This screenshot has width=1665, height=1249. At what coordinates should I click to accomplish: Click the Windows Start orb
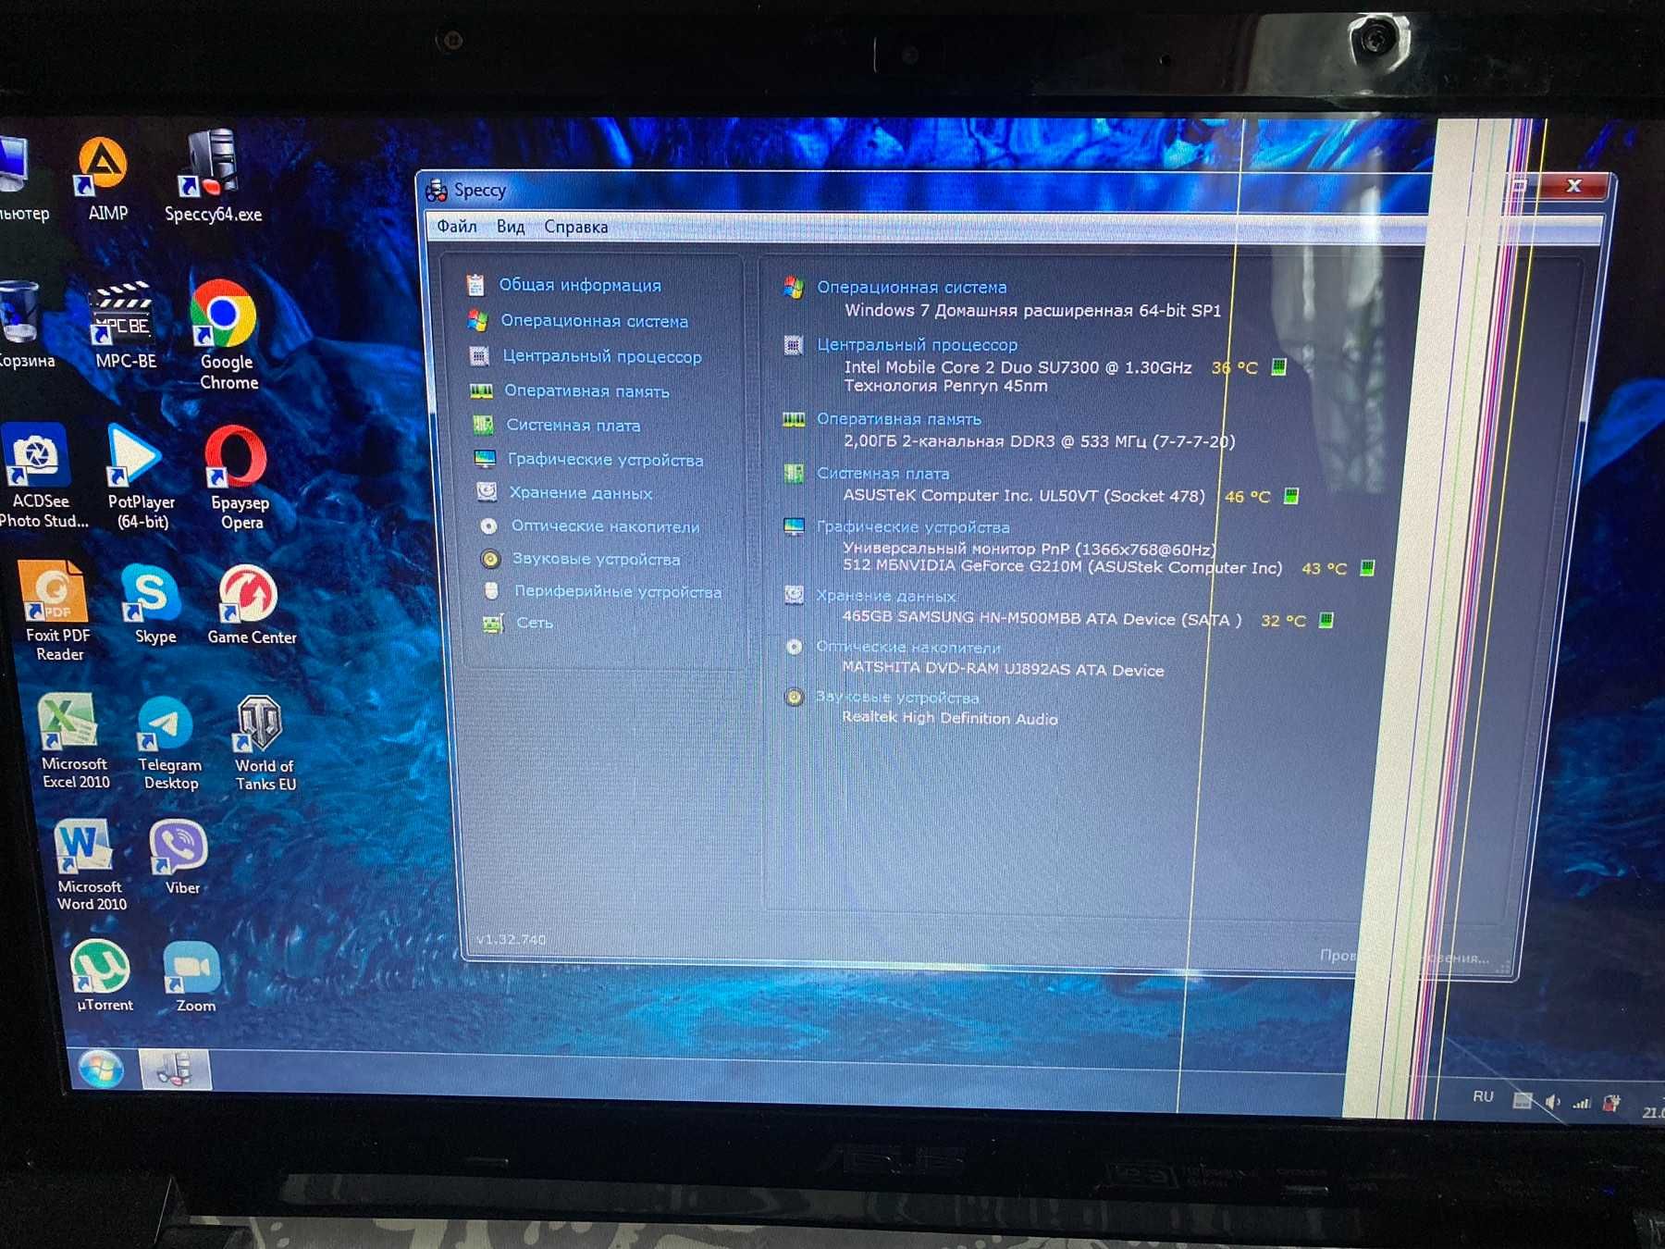point(100,1070)
